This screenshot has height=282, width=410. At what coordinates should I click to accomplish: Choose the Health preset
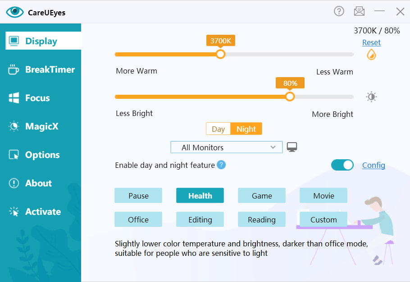tap(200, 195)
